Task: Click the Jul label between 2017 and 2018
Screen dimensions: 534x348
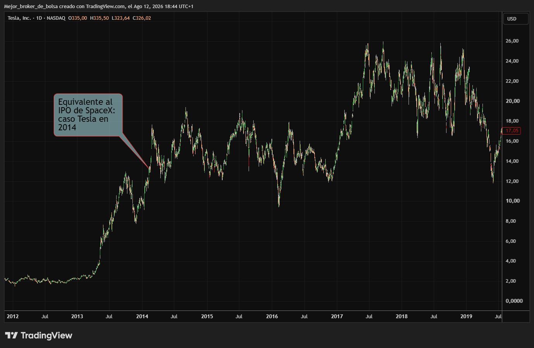Action: point(369,316)
